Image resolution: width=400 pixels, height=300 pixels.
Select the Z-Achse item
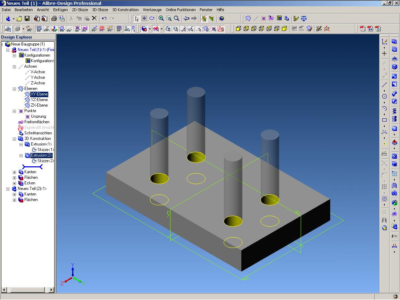pos(38,83)
